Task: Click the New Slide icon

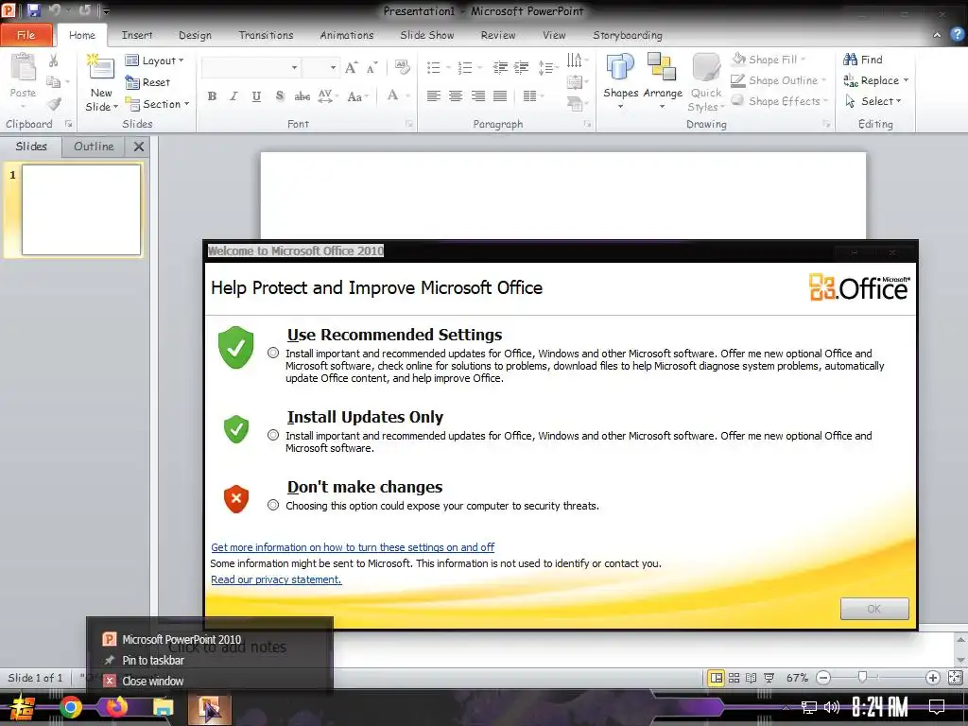Action: click(101, 67)
